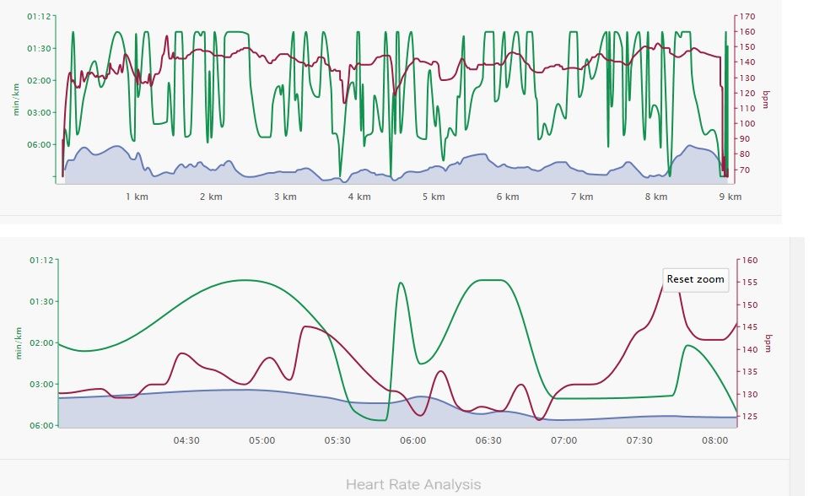814x496 pixels.
Task: Select the 5 km distance axis label
Action: click(x=434, y=197)
